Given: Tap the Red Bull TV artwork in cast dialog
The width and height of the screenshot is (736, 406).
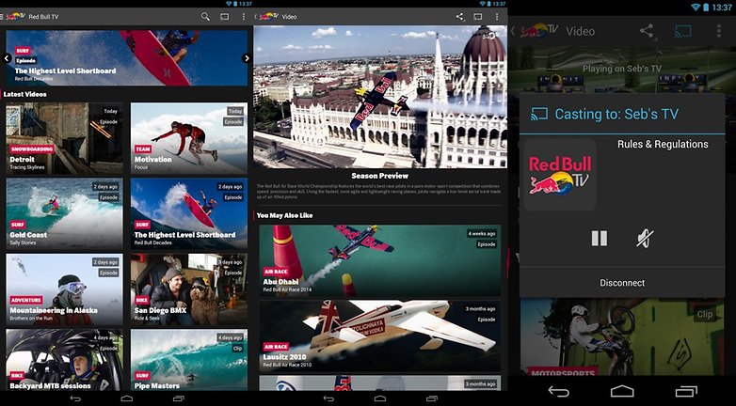Looking at the screenshot, I should coord(560,175).
